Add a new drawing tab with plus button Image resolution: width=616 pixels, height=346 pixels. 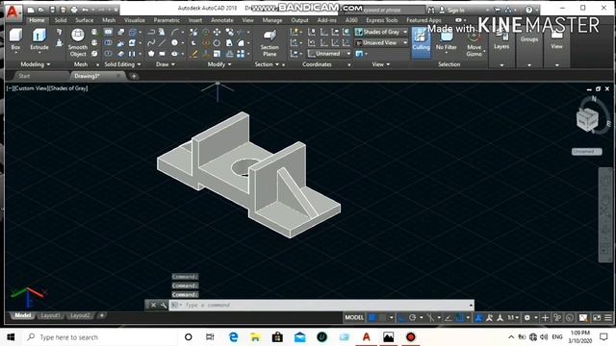tap(134, 76)
